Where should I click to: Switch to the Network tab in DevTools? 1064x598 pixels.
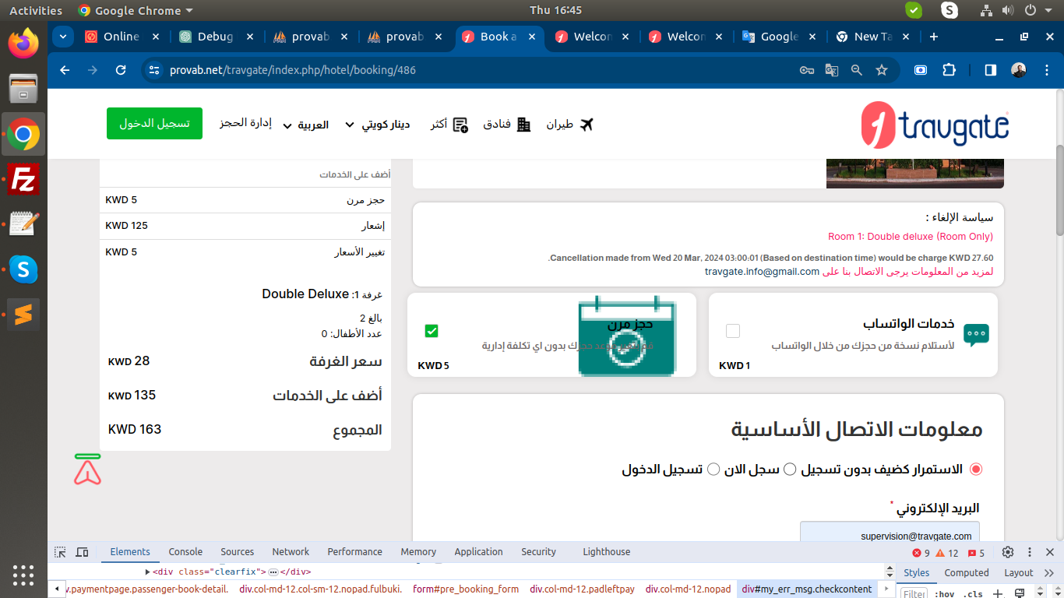click(x=291, y=552)
